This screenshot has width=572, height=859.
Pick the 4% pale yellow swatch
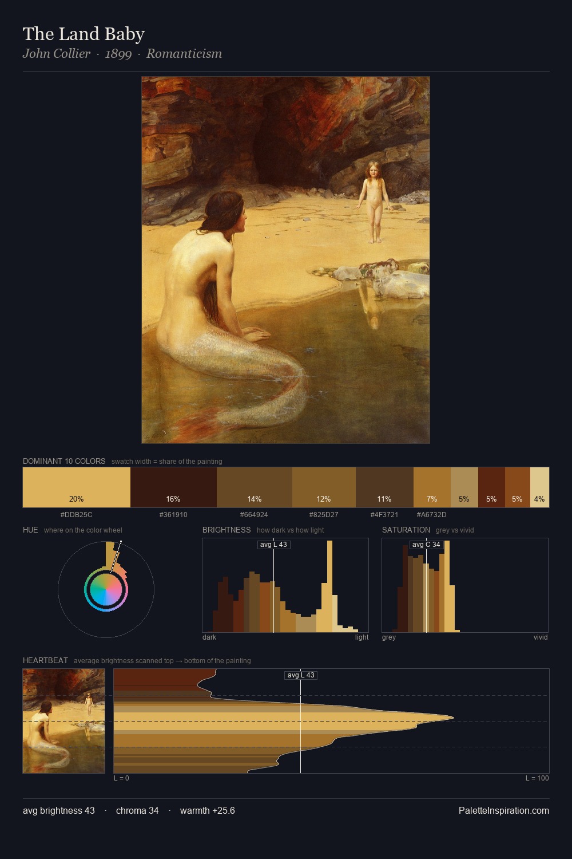coord(539,487)
